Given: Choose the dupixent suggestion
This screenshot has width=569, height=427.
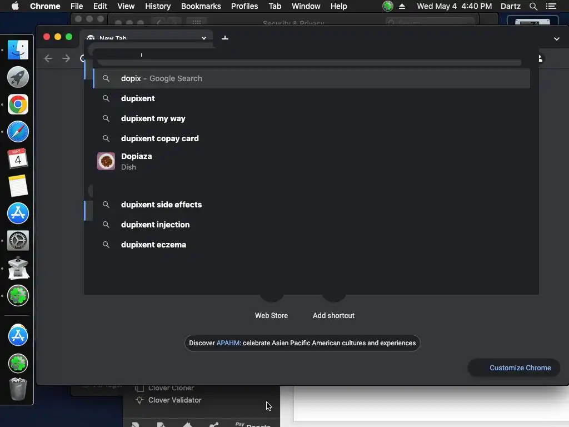Looking at the screenshot, I should (x=312, y=98).
